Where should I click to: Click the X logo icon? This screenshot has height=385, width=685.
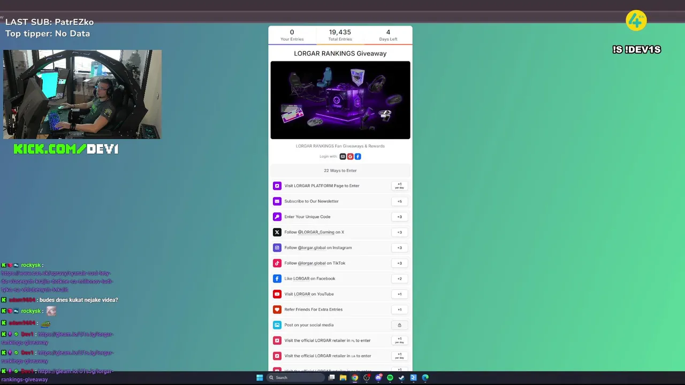pos(277,232)
